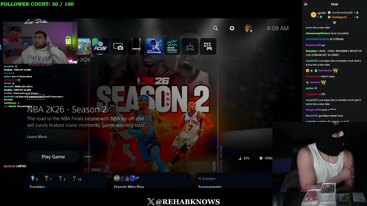Click Kelzababe username in chat
Image resolution: width=367 pixels, height=206 pixels.
tap(325, 70)
